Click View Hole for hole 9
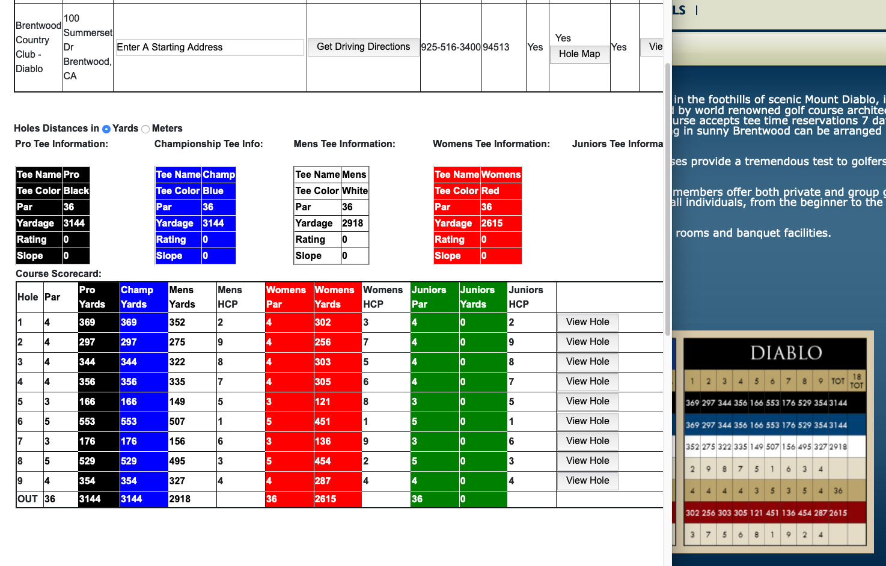 587,481
